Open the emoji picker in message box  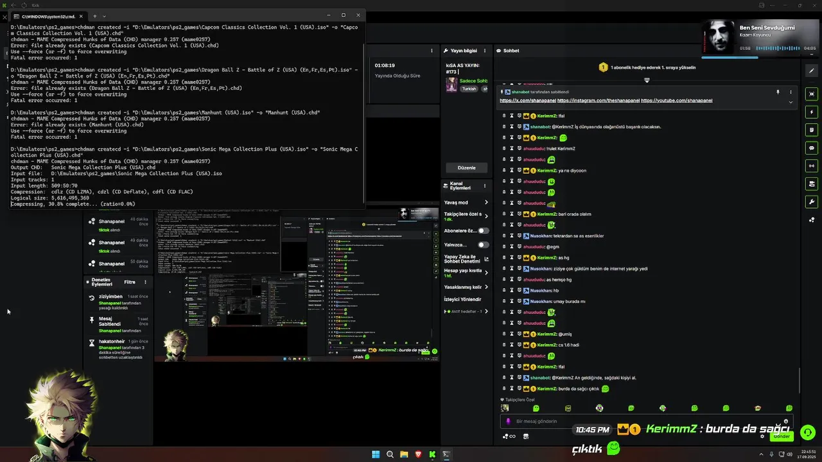click(786, 422)
